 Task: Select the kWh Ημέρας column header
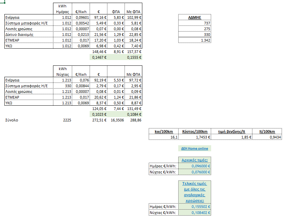[63, 9]
